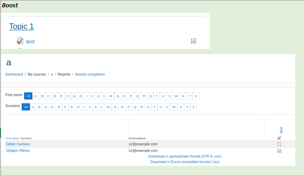The image size is (304, 175).
Task: Filter First name by letter E
Action: (61, 96)
